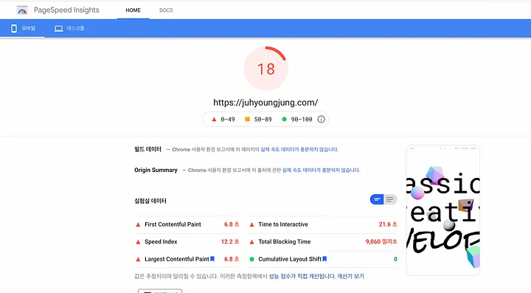
Task: Click the score legend info icon
Action: tap(321, 120)
